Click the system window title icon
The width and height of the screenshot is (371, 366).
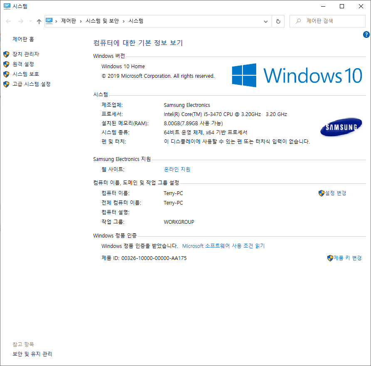coord(7,6)
